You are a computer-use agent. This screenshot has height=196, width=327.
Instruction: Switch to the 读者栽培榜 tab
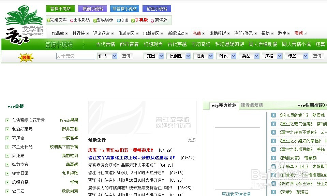252,105
